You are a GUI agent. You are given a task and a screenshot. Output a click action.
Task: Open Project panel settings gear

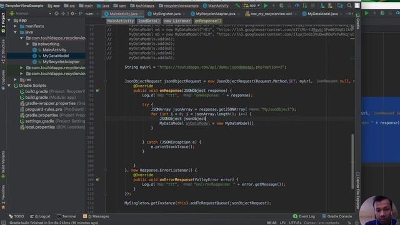72,14
